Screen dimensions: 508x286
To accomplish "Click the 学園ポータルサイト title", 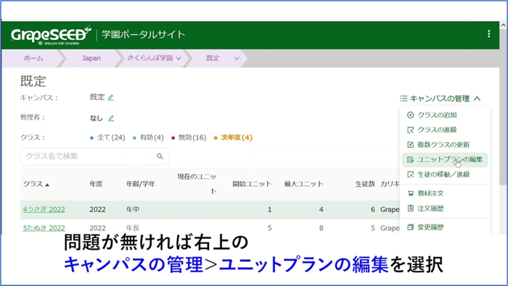I will coord(143,35).
